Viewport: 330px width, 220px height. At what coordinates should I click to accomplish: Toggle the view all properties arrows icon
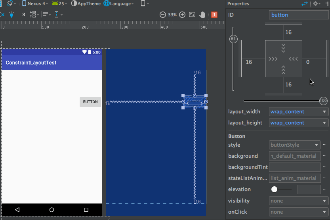point(304,4)
